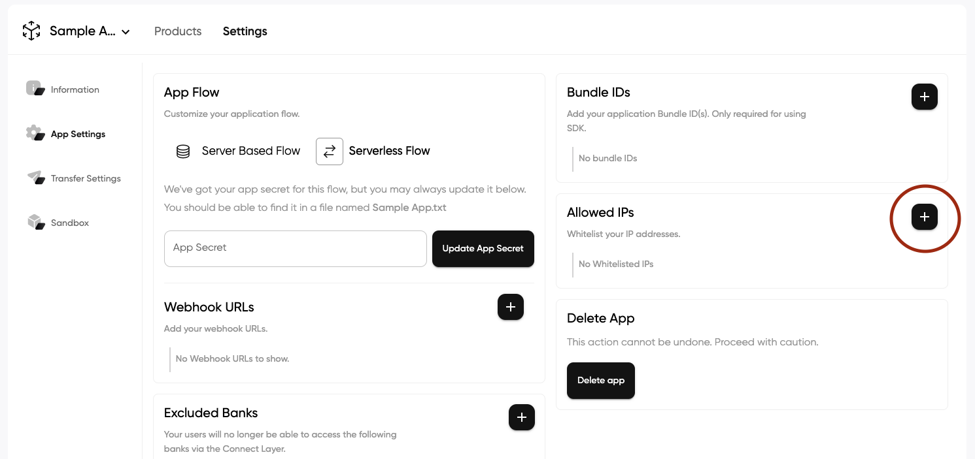The image size is (975, 459).
Task: Add an Allowed IP with plus button
Action: (x=925, y=217)
